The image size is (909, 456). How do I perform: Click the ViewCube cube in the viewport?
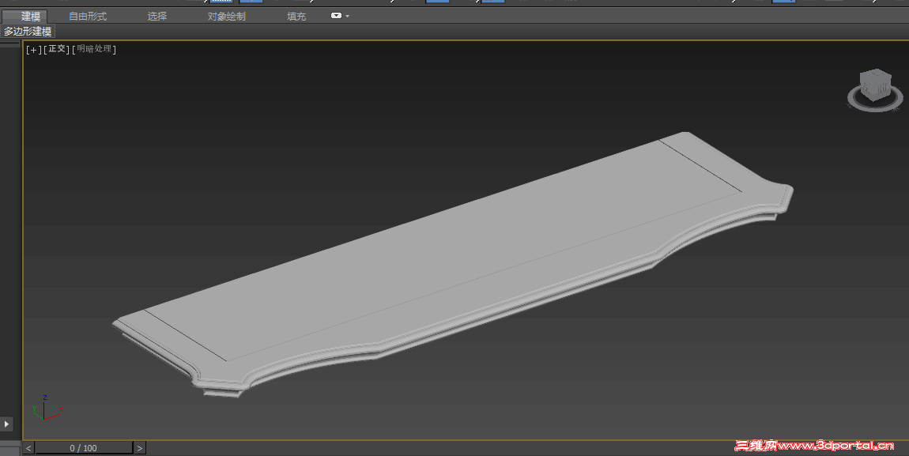(x=875, y=84)
